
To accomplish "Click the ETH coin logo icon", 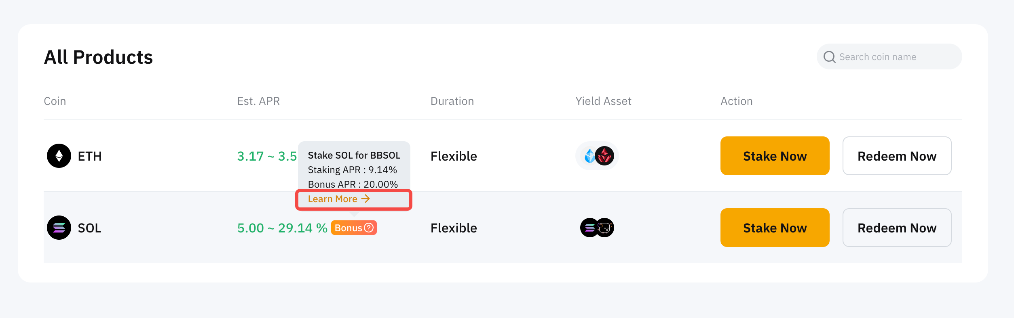I will click(x=59, y=156).
